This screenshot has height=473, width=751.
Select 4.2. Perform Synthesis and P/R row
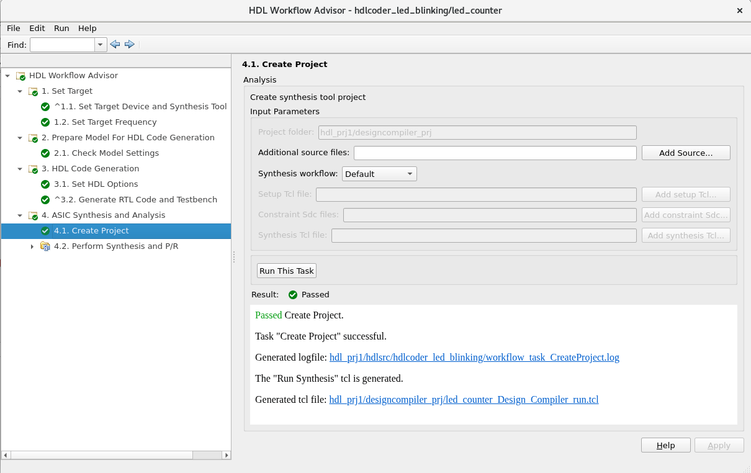[116, 246]
